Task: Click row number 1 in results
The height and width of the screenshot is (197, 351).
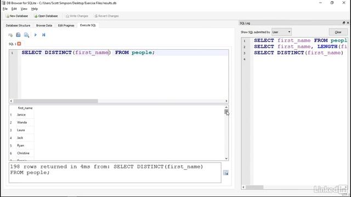Action: [11, 115]
